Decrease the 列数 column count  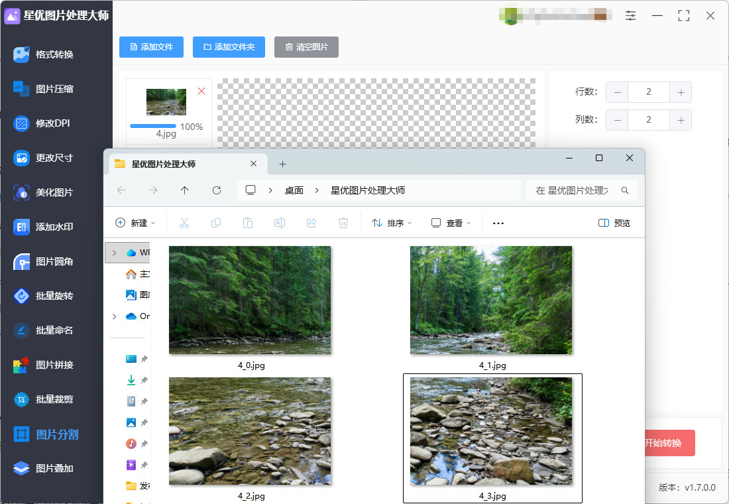coord(617,120)
